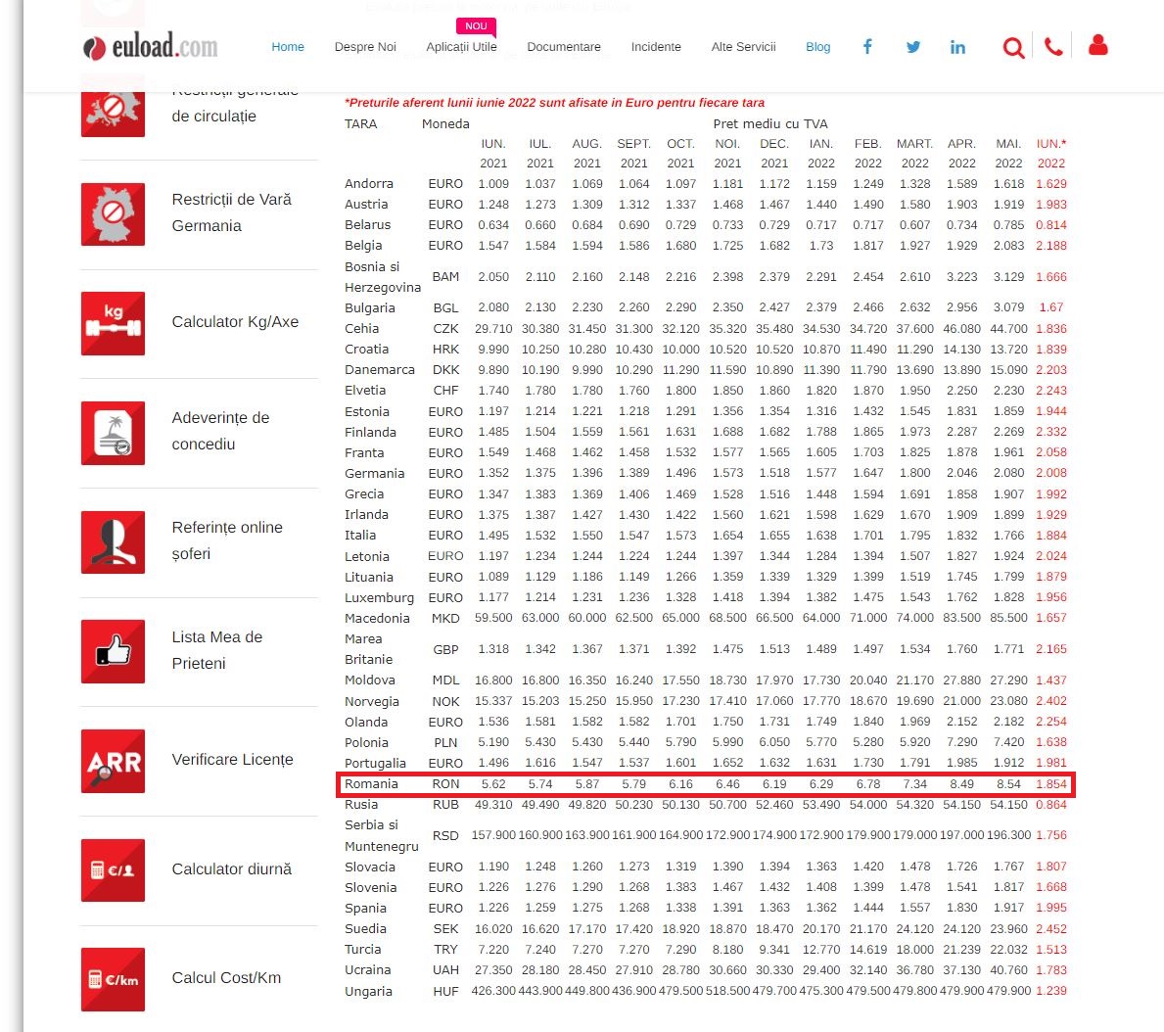Click the Andorra country name
1164x1032 pixels.
coord(369,183)
